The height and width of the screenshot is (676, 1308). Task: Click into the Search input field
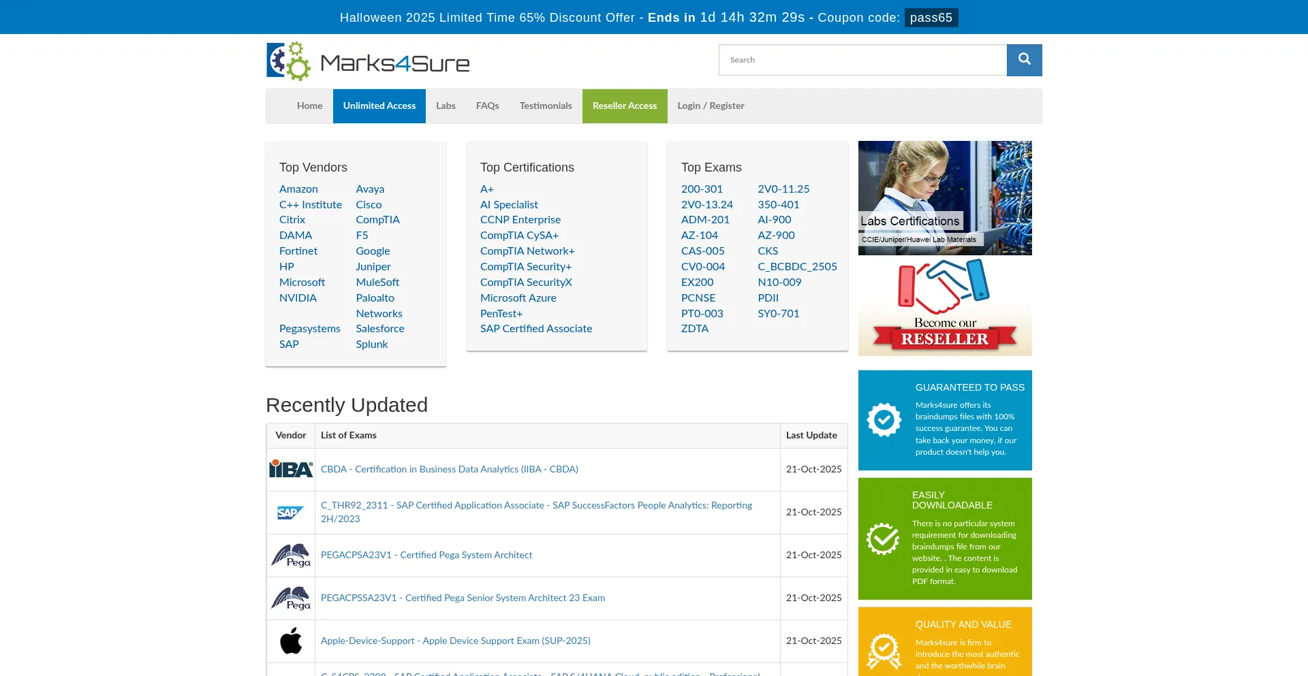pyautogui.click(x=862, y=60)
